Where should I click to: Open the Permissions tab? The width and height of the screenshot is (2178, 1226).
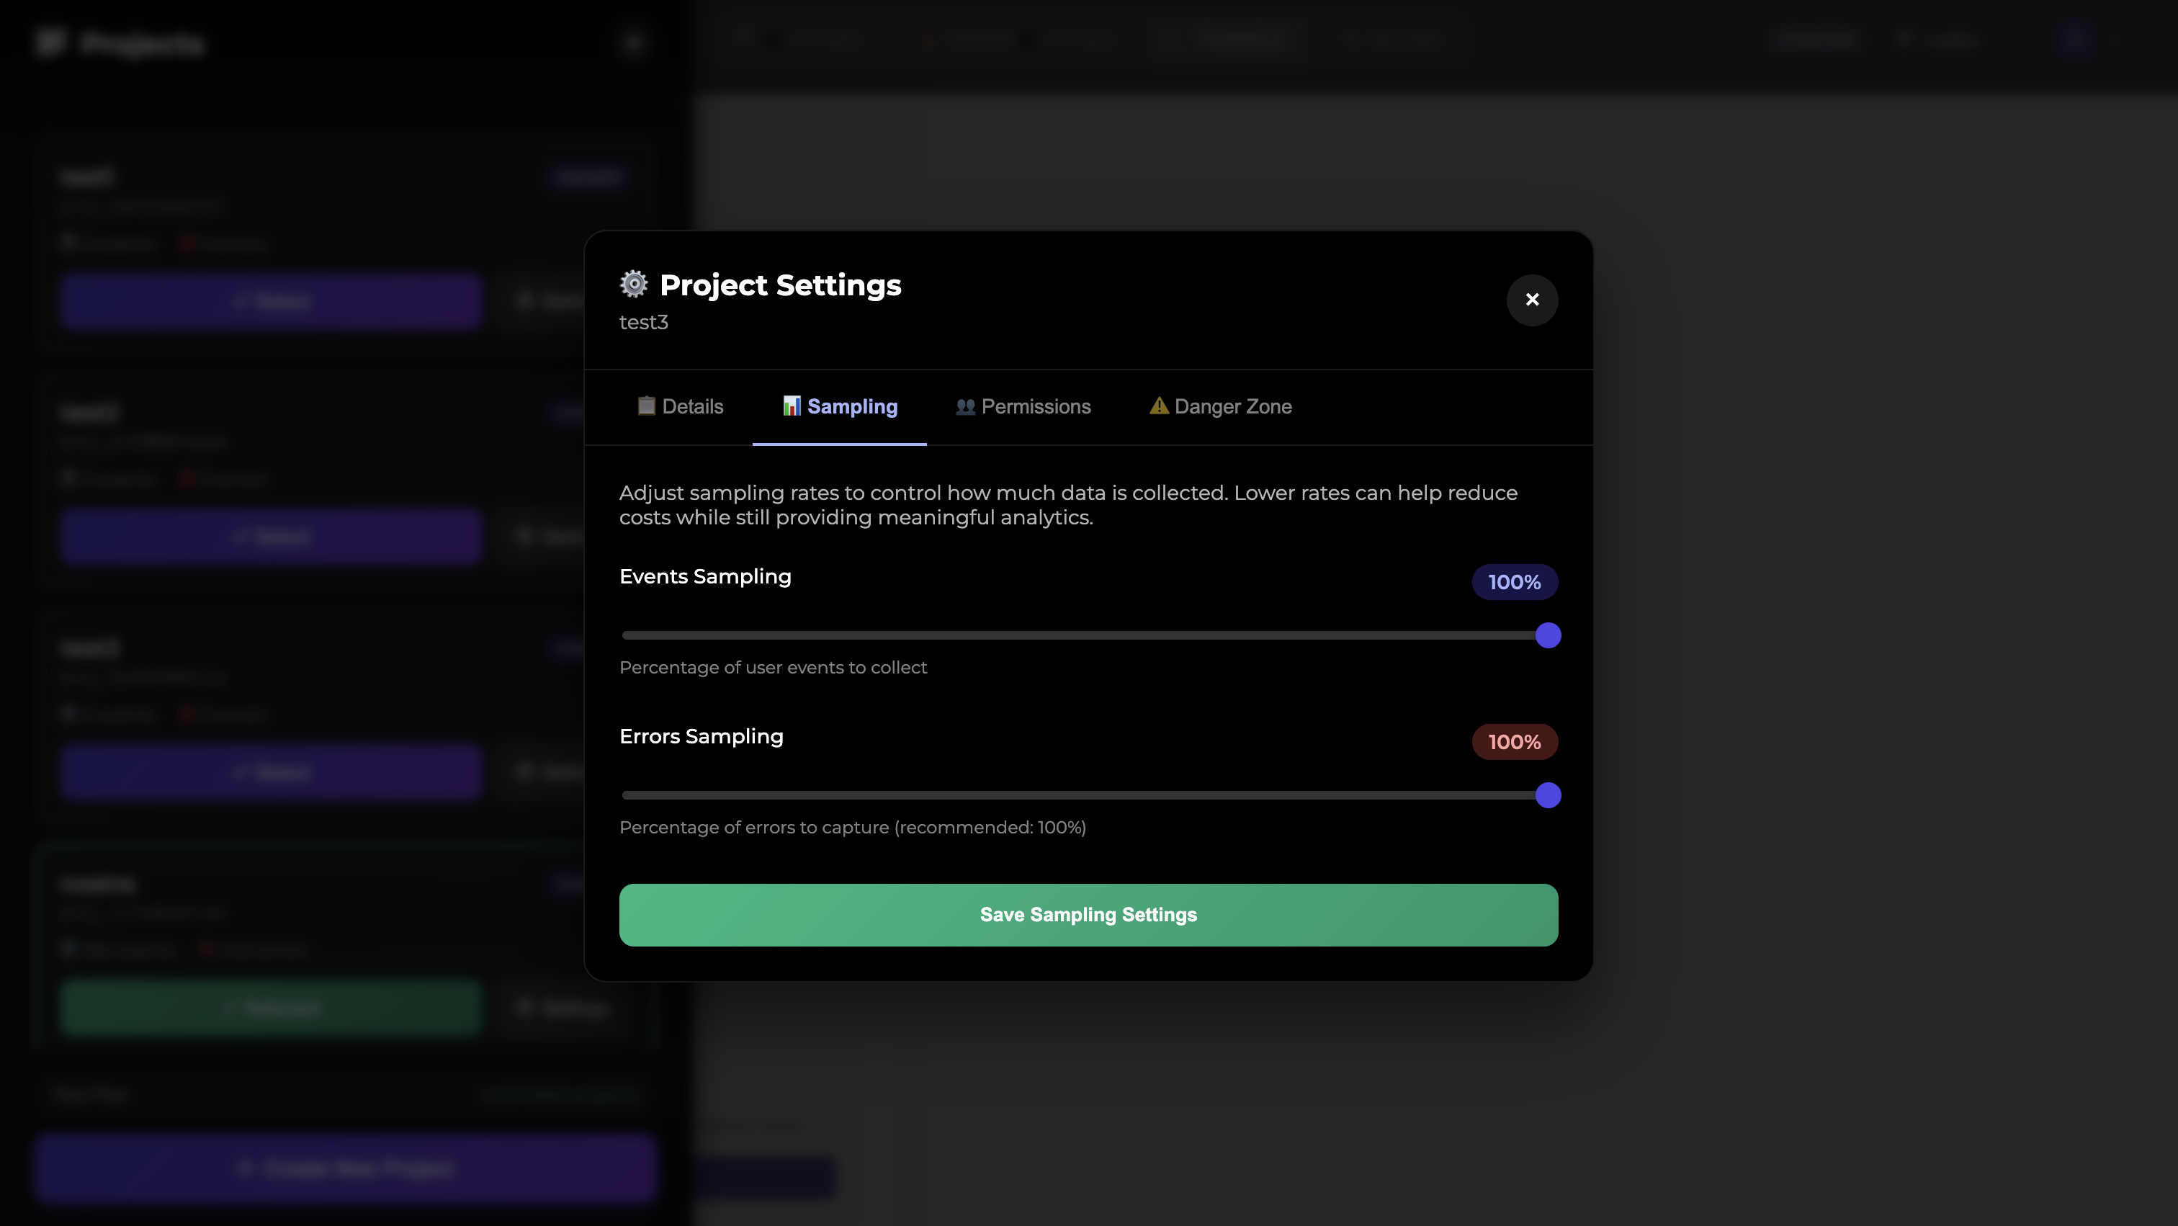1023,407
